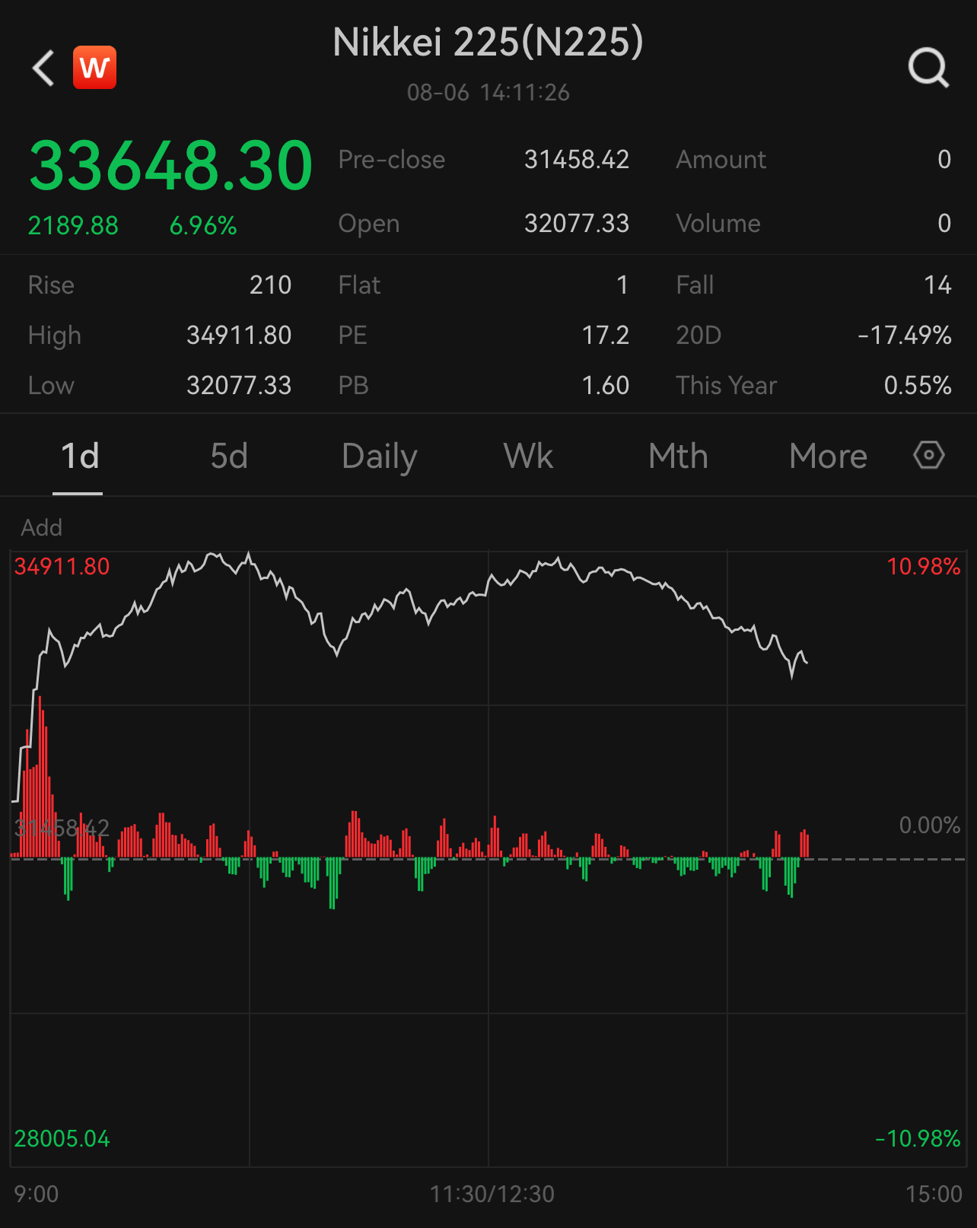Tap the Low value 32077.33 in stats
The image size is (977, 1228).
point(239,386)
